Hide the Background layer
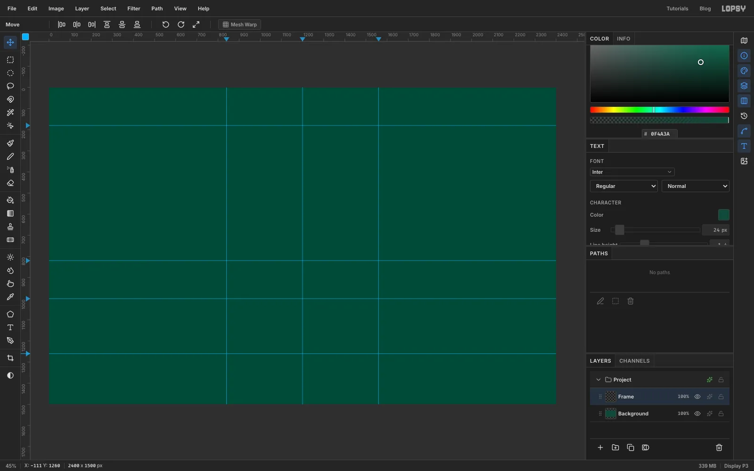 click(697, 414)
